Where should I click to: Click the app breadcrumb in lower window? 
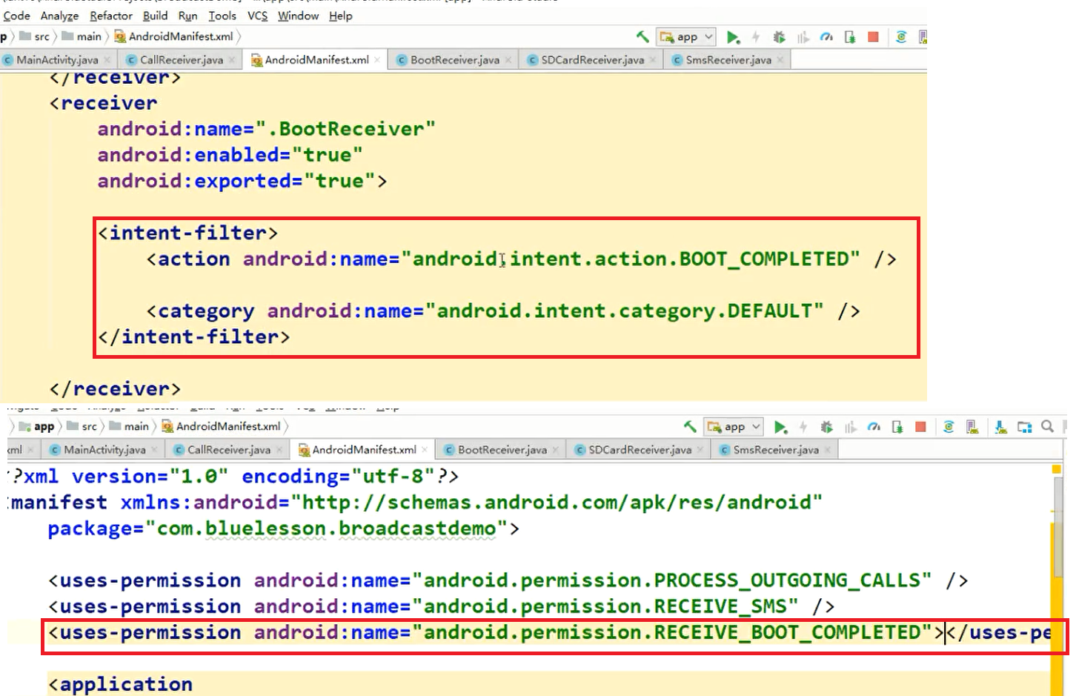tap(37, 426)
